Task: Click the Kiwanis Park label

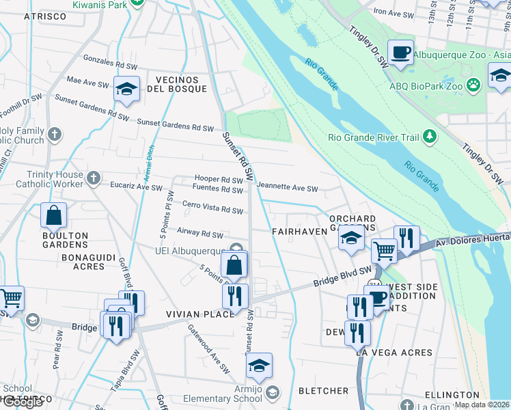Action: pyautogui.click(x=100, y=5)
